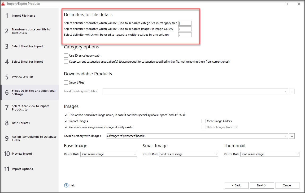
Task: Maximize the Import/Export Products window
Action: click(x=286, y=4)
